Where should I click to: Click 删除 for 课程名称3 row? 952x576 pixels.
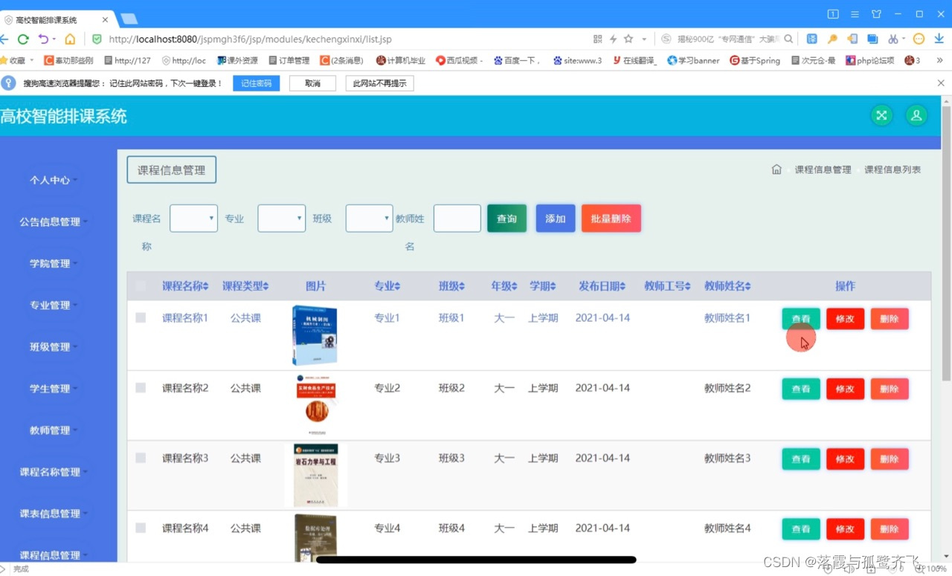[890, 459]
